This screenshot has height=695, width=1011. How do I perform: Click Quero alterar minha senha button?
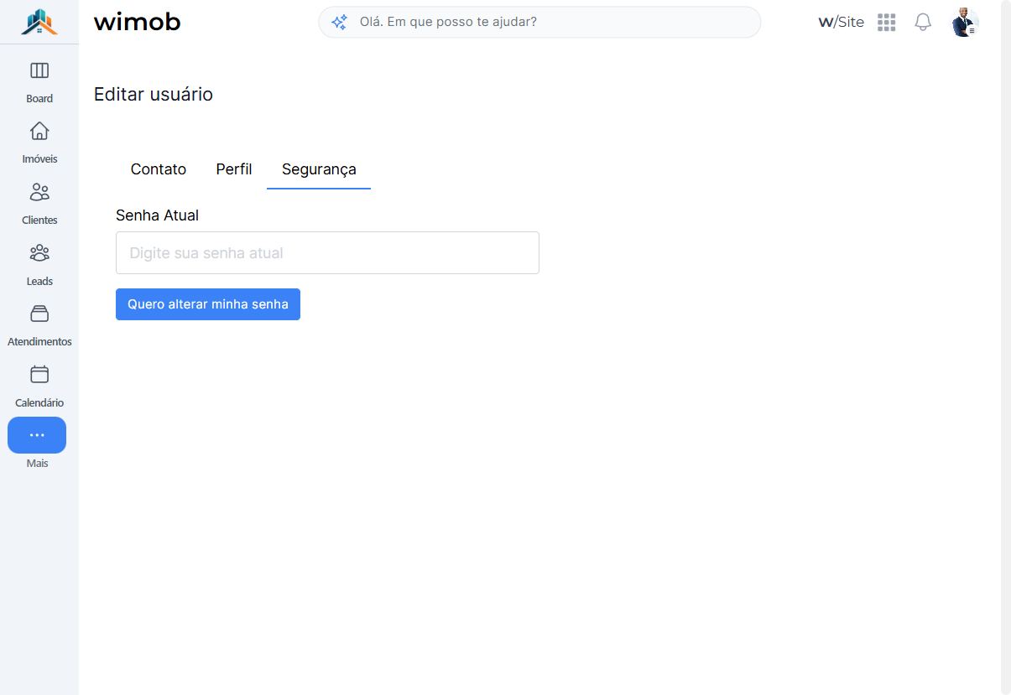208,304
